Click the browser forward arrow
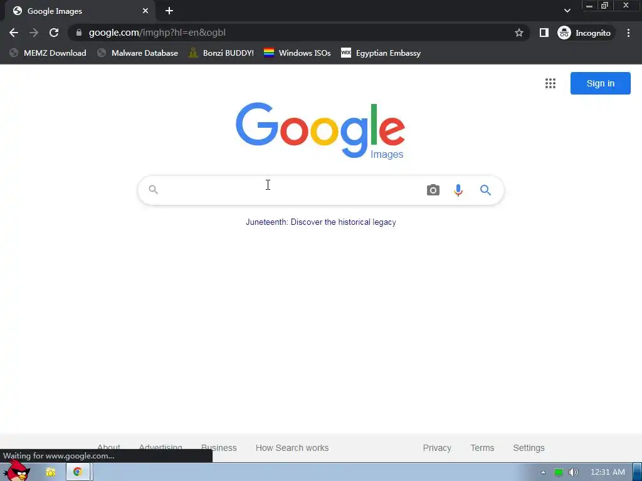The height and width of the screenshot is (481, 642). coord(34,33)
